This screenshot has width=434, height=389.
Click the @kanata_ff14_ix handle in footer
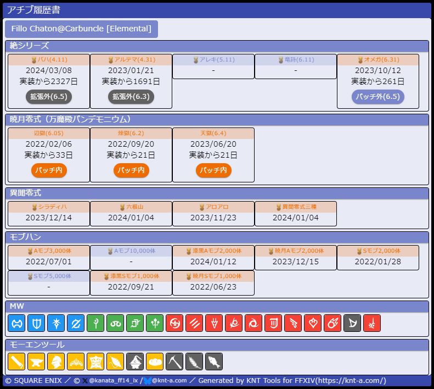(113, 381)
